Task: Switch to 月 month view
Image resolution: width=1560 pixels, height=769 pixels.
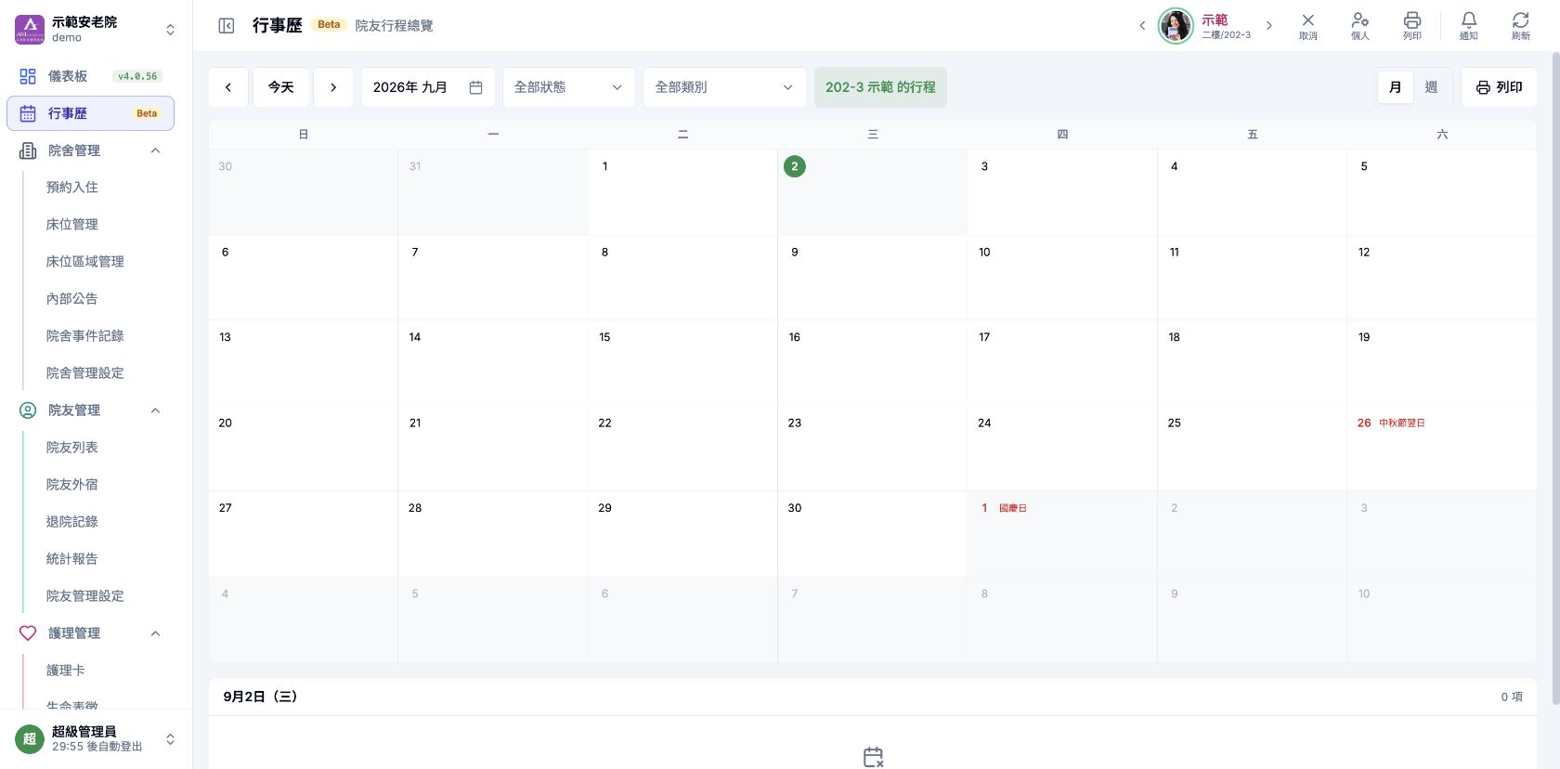Action: pos(1395,87)
